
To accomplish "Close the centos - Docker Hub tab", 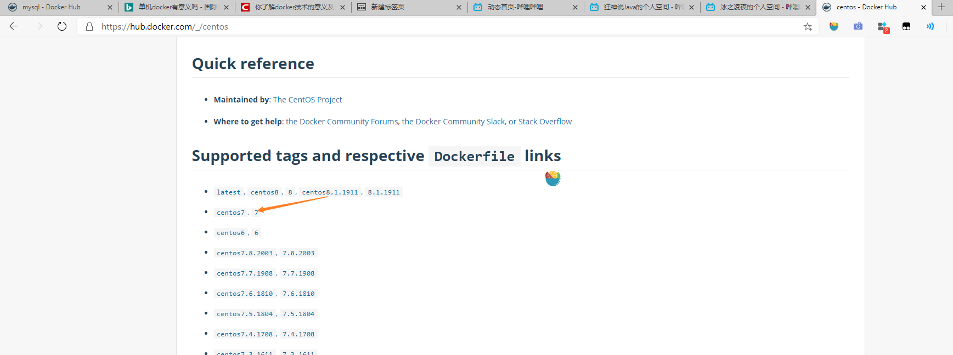I will (x=923, y=7).
